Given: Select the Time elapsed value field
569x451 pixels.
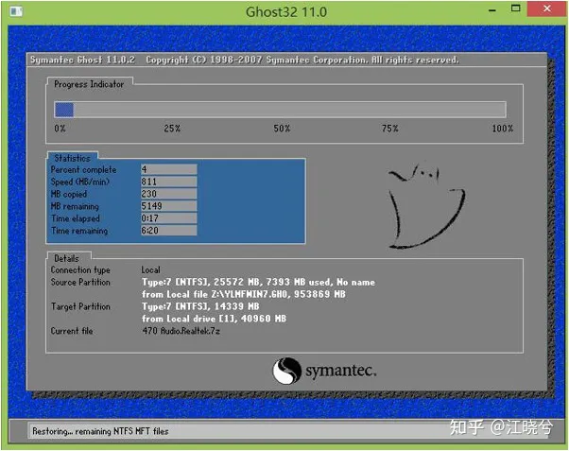Looking at the screenshot, I should pos(168,218).
